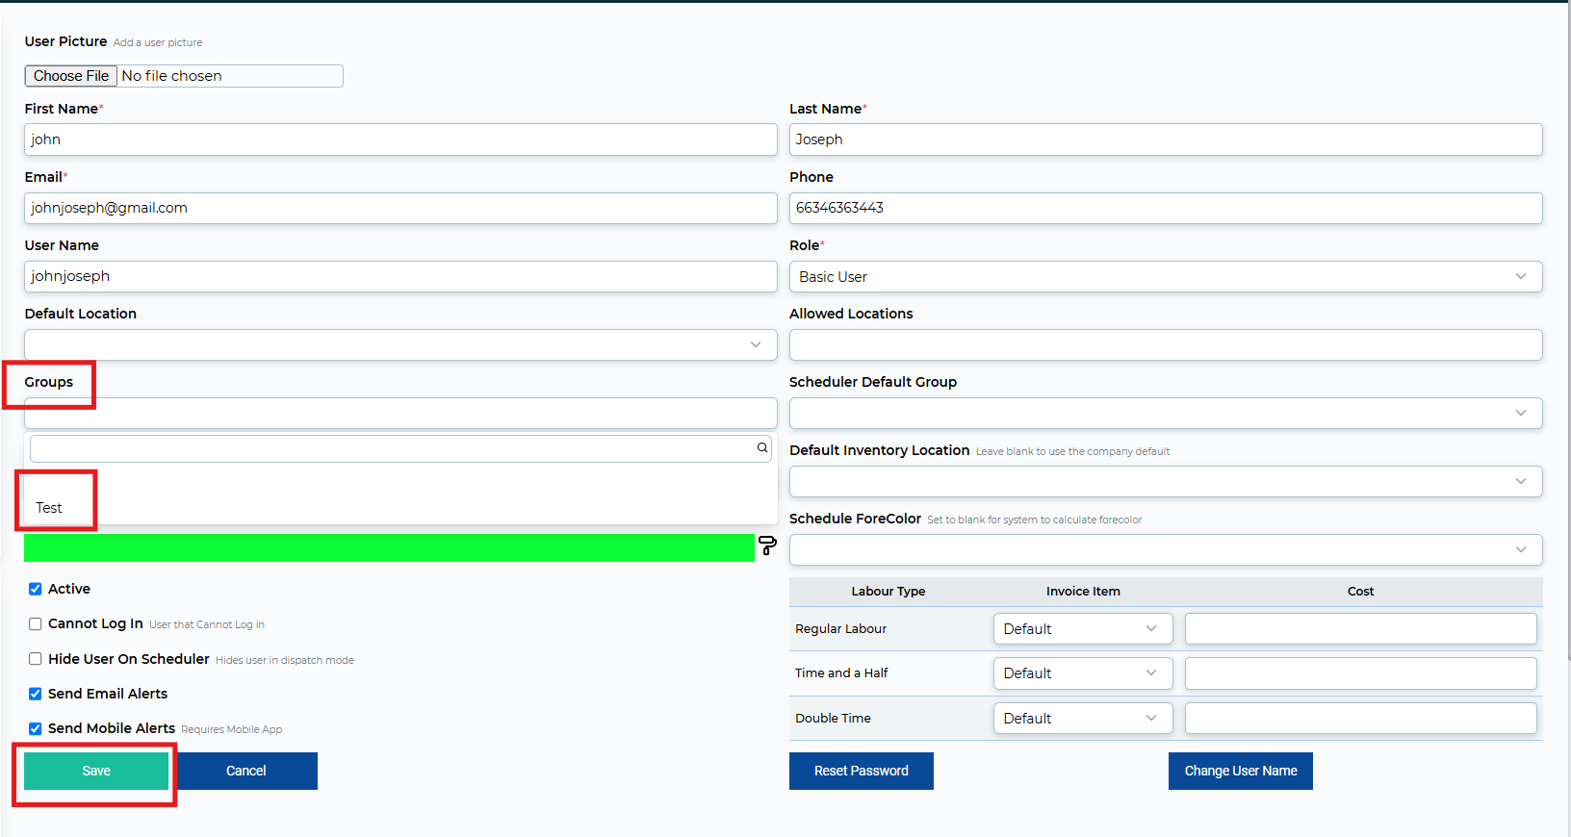Click the Groups search box
The width and height of the screenshot is (1571, 837).
point(400,448)
